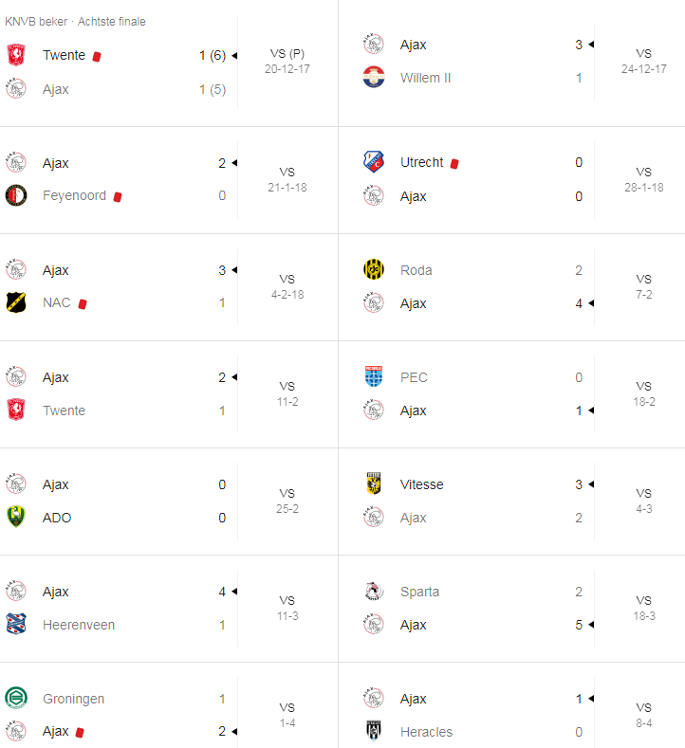Viewport: 685px width, 748px height.
Task: Click the Groningen club logo
Action: pos(16,699)
